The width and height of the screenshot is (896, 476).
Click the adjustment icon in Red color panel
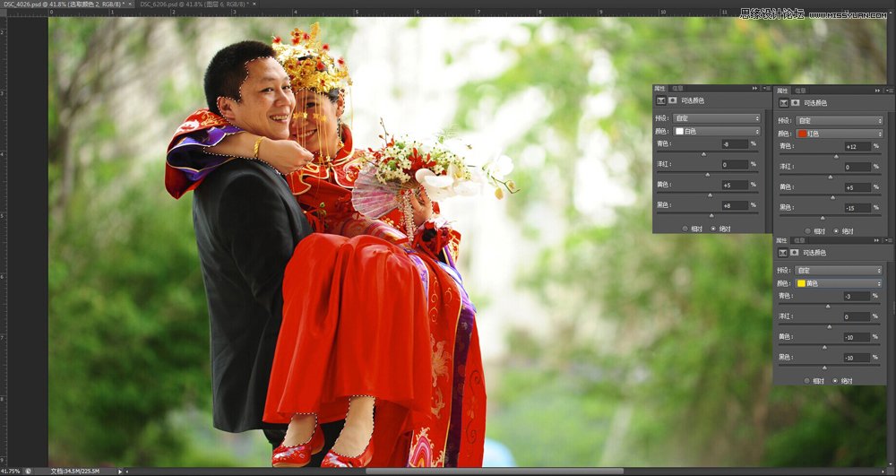click(x=784, y=103)
